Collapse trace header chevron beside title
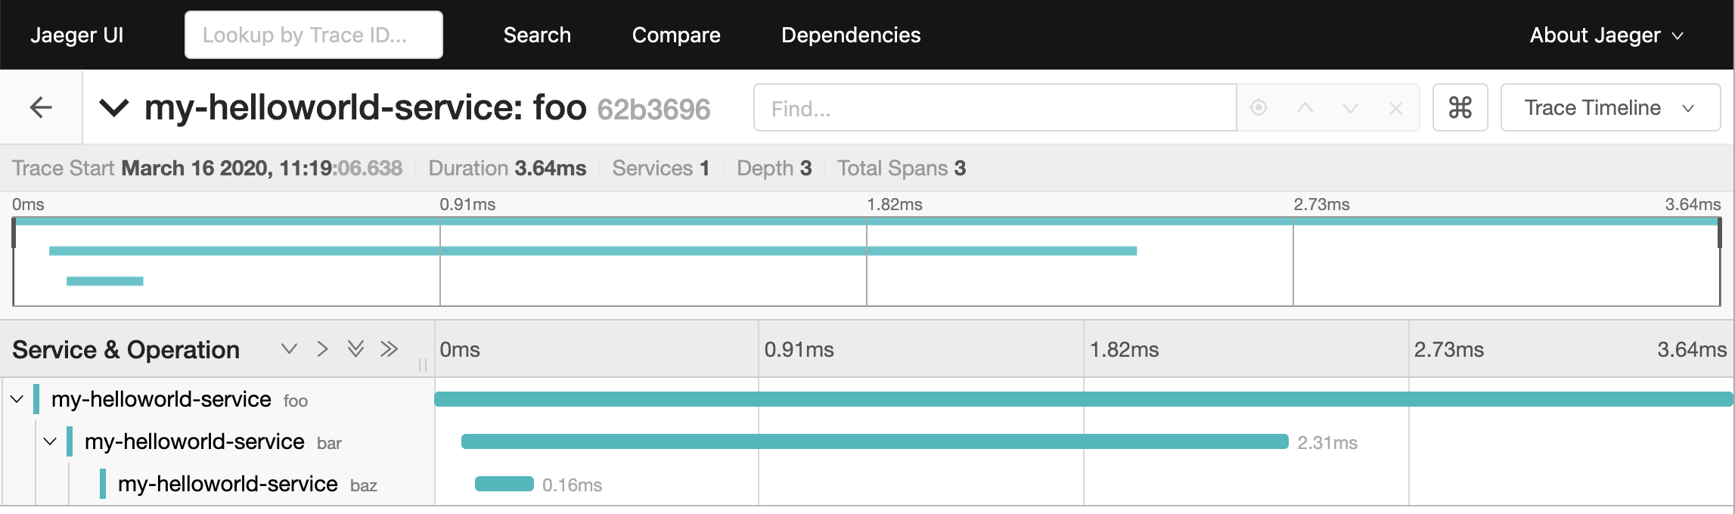Viewport: 1735px width, 514px height. (114, 107)
